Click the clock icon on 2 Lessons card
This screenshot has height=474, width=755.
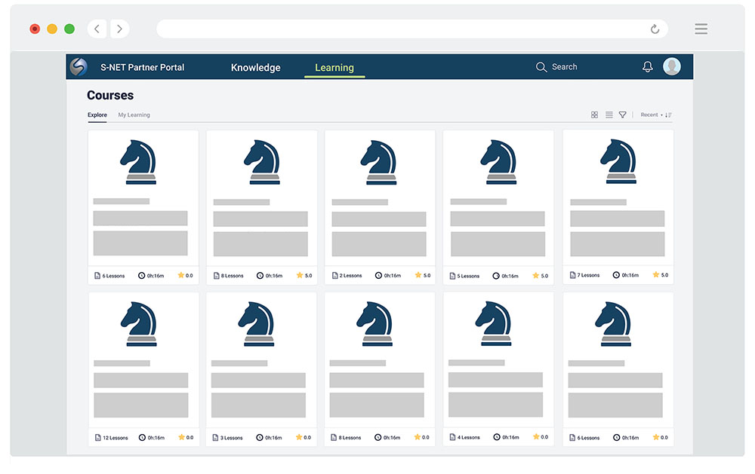[x=378, y=276]
